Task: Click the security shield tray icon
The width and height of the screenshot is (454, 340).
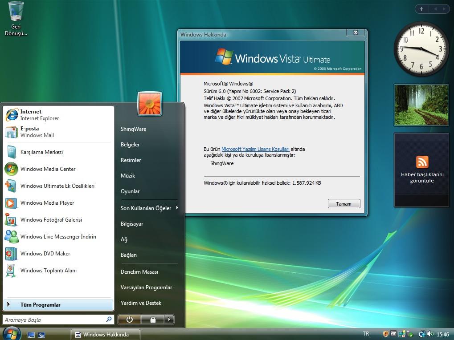Action: click(385, 334)
